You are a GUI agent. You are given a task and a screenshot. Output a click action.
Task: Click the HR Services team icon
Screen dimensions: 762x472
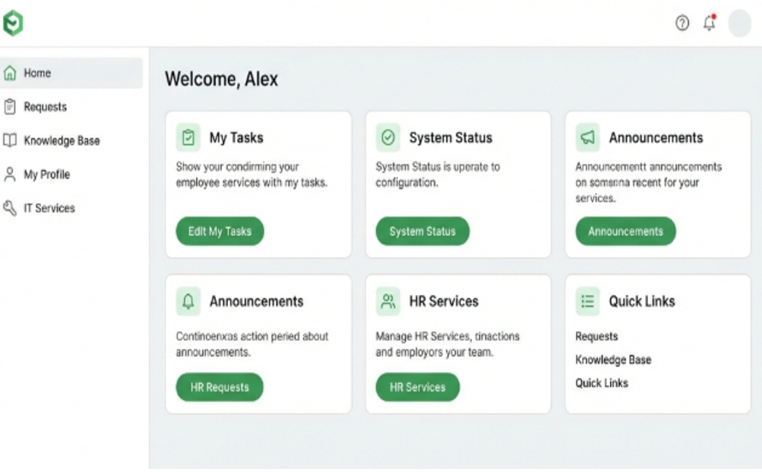click(388, 301)
